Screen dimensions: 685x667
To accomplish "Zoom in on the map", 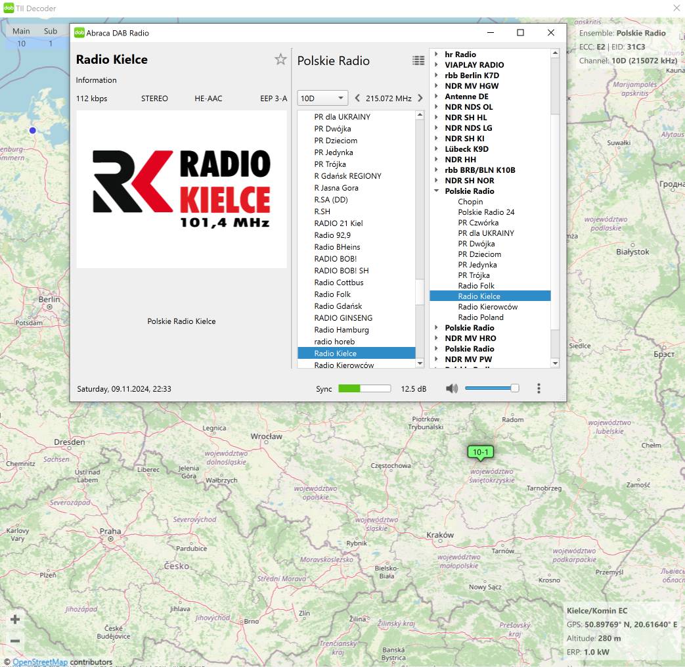I will [15, 619].
